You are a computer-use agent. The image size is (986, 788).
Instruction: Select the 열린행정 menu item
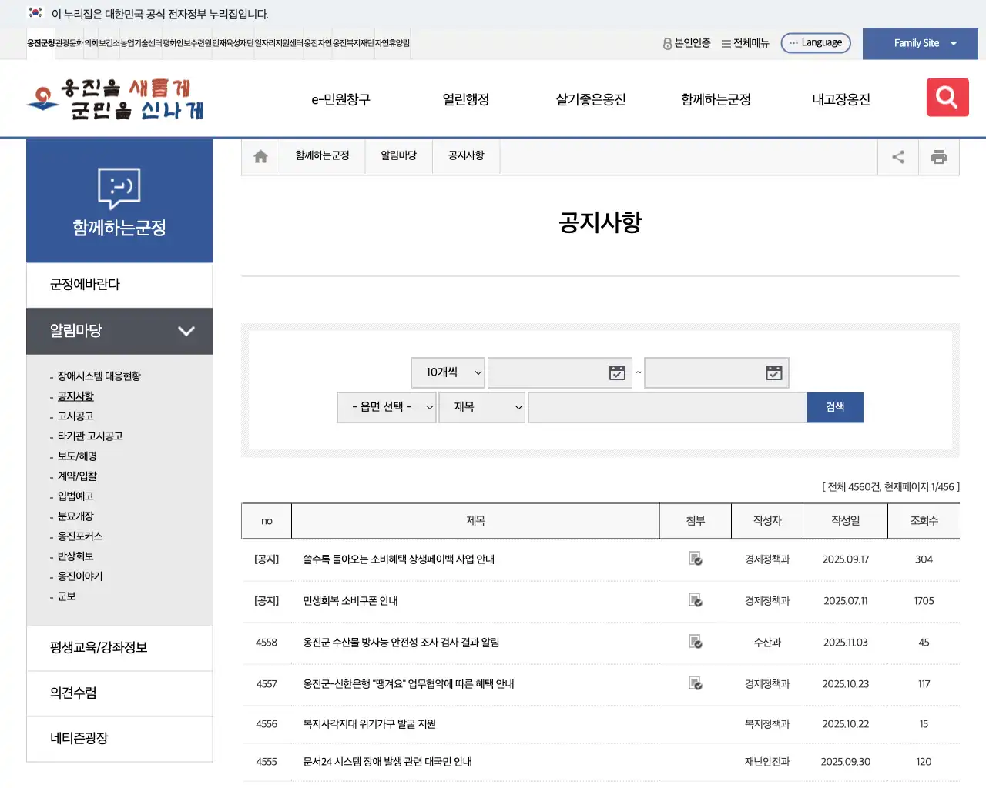tap(466, 98)
